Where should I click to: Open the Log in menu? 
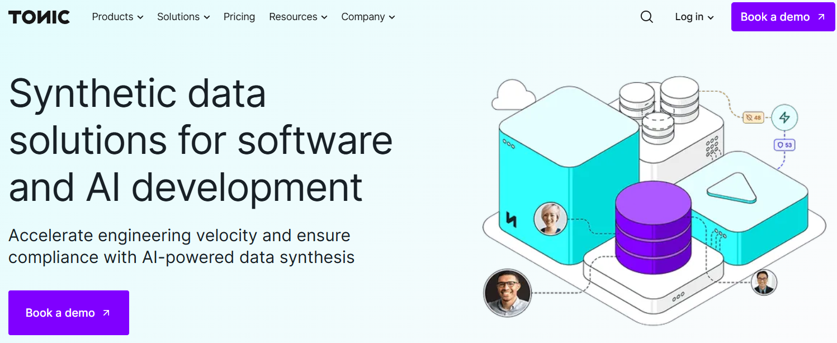tap(693, 17)
